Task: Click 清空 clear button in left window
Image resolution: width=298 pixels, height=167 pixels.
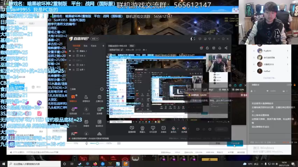Action: (37, 87)
